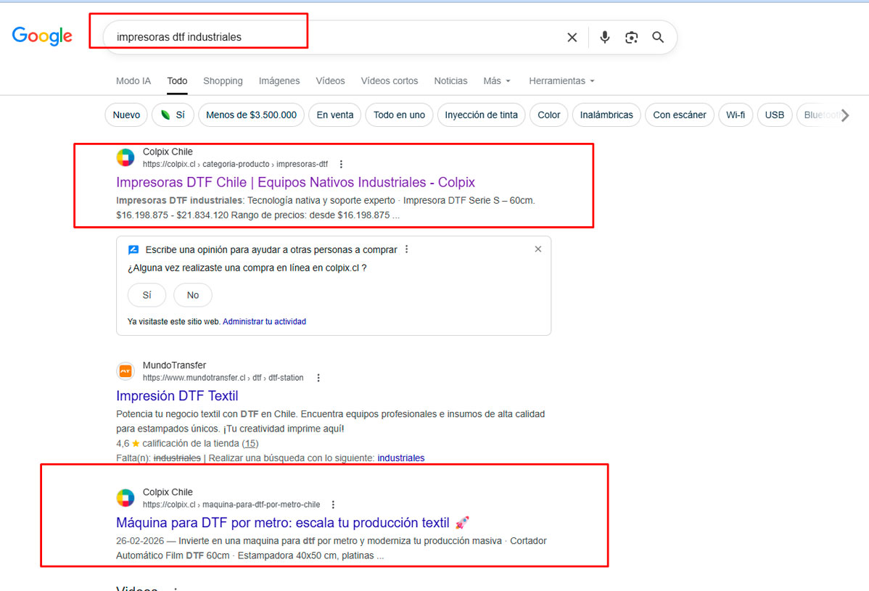Open the Noticias tab
The height and width of the screenshot is (591, 869).
450,81
